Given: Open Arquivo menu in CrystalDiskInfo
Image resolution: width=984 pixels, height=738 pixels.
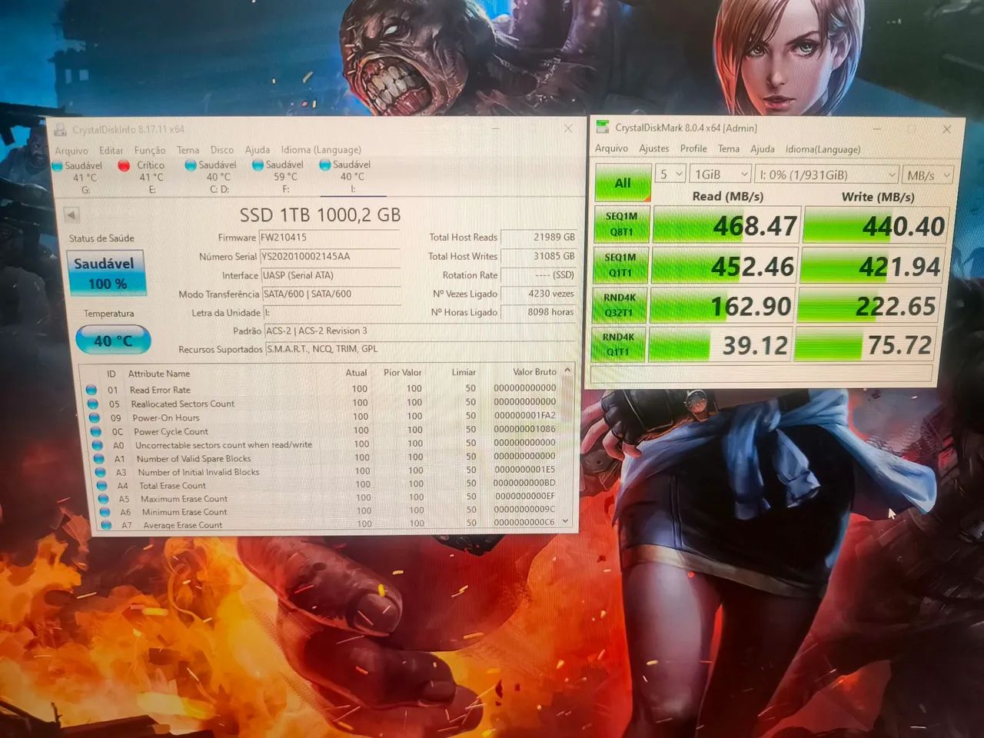Looking at the screenshot, I should (71, 151).
